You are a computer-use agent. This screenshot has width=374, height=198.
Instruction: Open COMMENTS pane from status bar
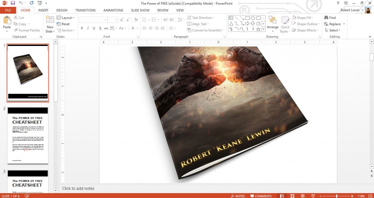pyautogui.click(x=261, y=196)
